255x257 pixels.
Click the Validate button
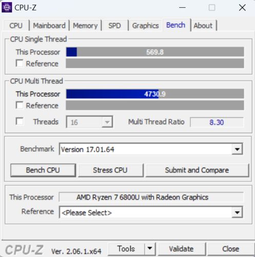point(181,249)
